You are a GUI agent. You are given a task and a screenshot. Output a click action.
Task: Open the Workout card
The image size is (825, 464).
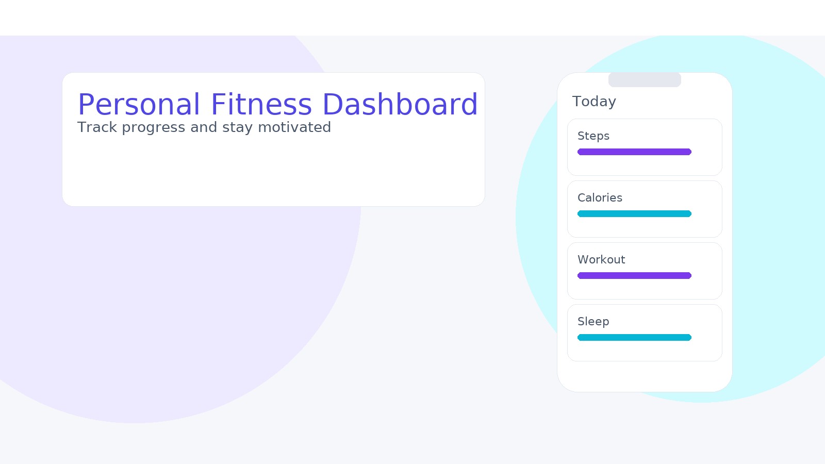(x=645, y=271)
